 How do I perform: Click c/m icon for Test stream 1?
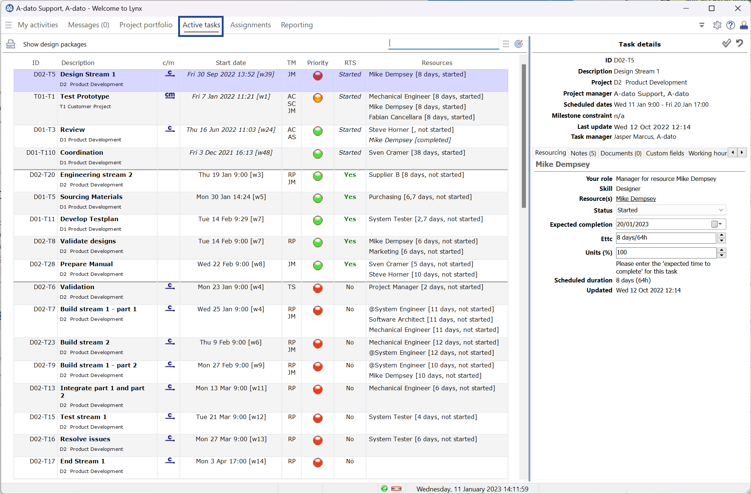170,416
